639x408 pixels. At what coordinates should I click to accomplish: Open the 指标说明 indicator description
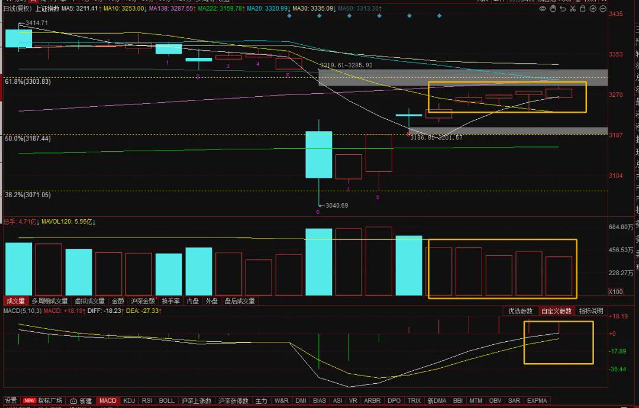pos(591,311)
